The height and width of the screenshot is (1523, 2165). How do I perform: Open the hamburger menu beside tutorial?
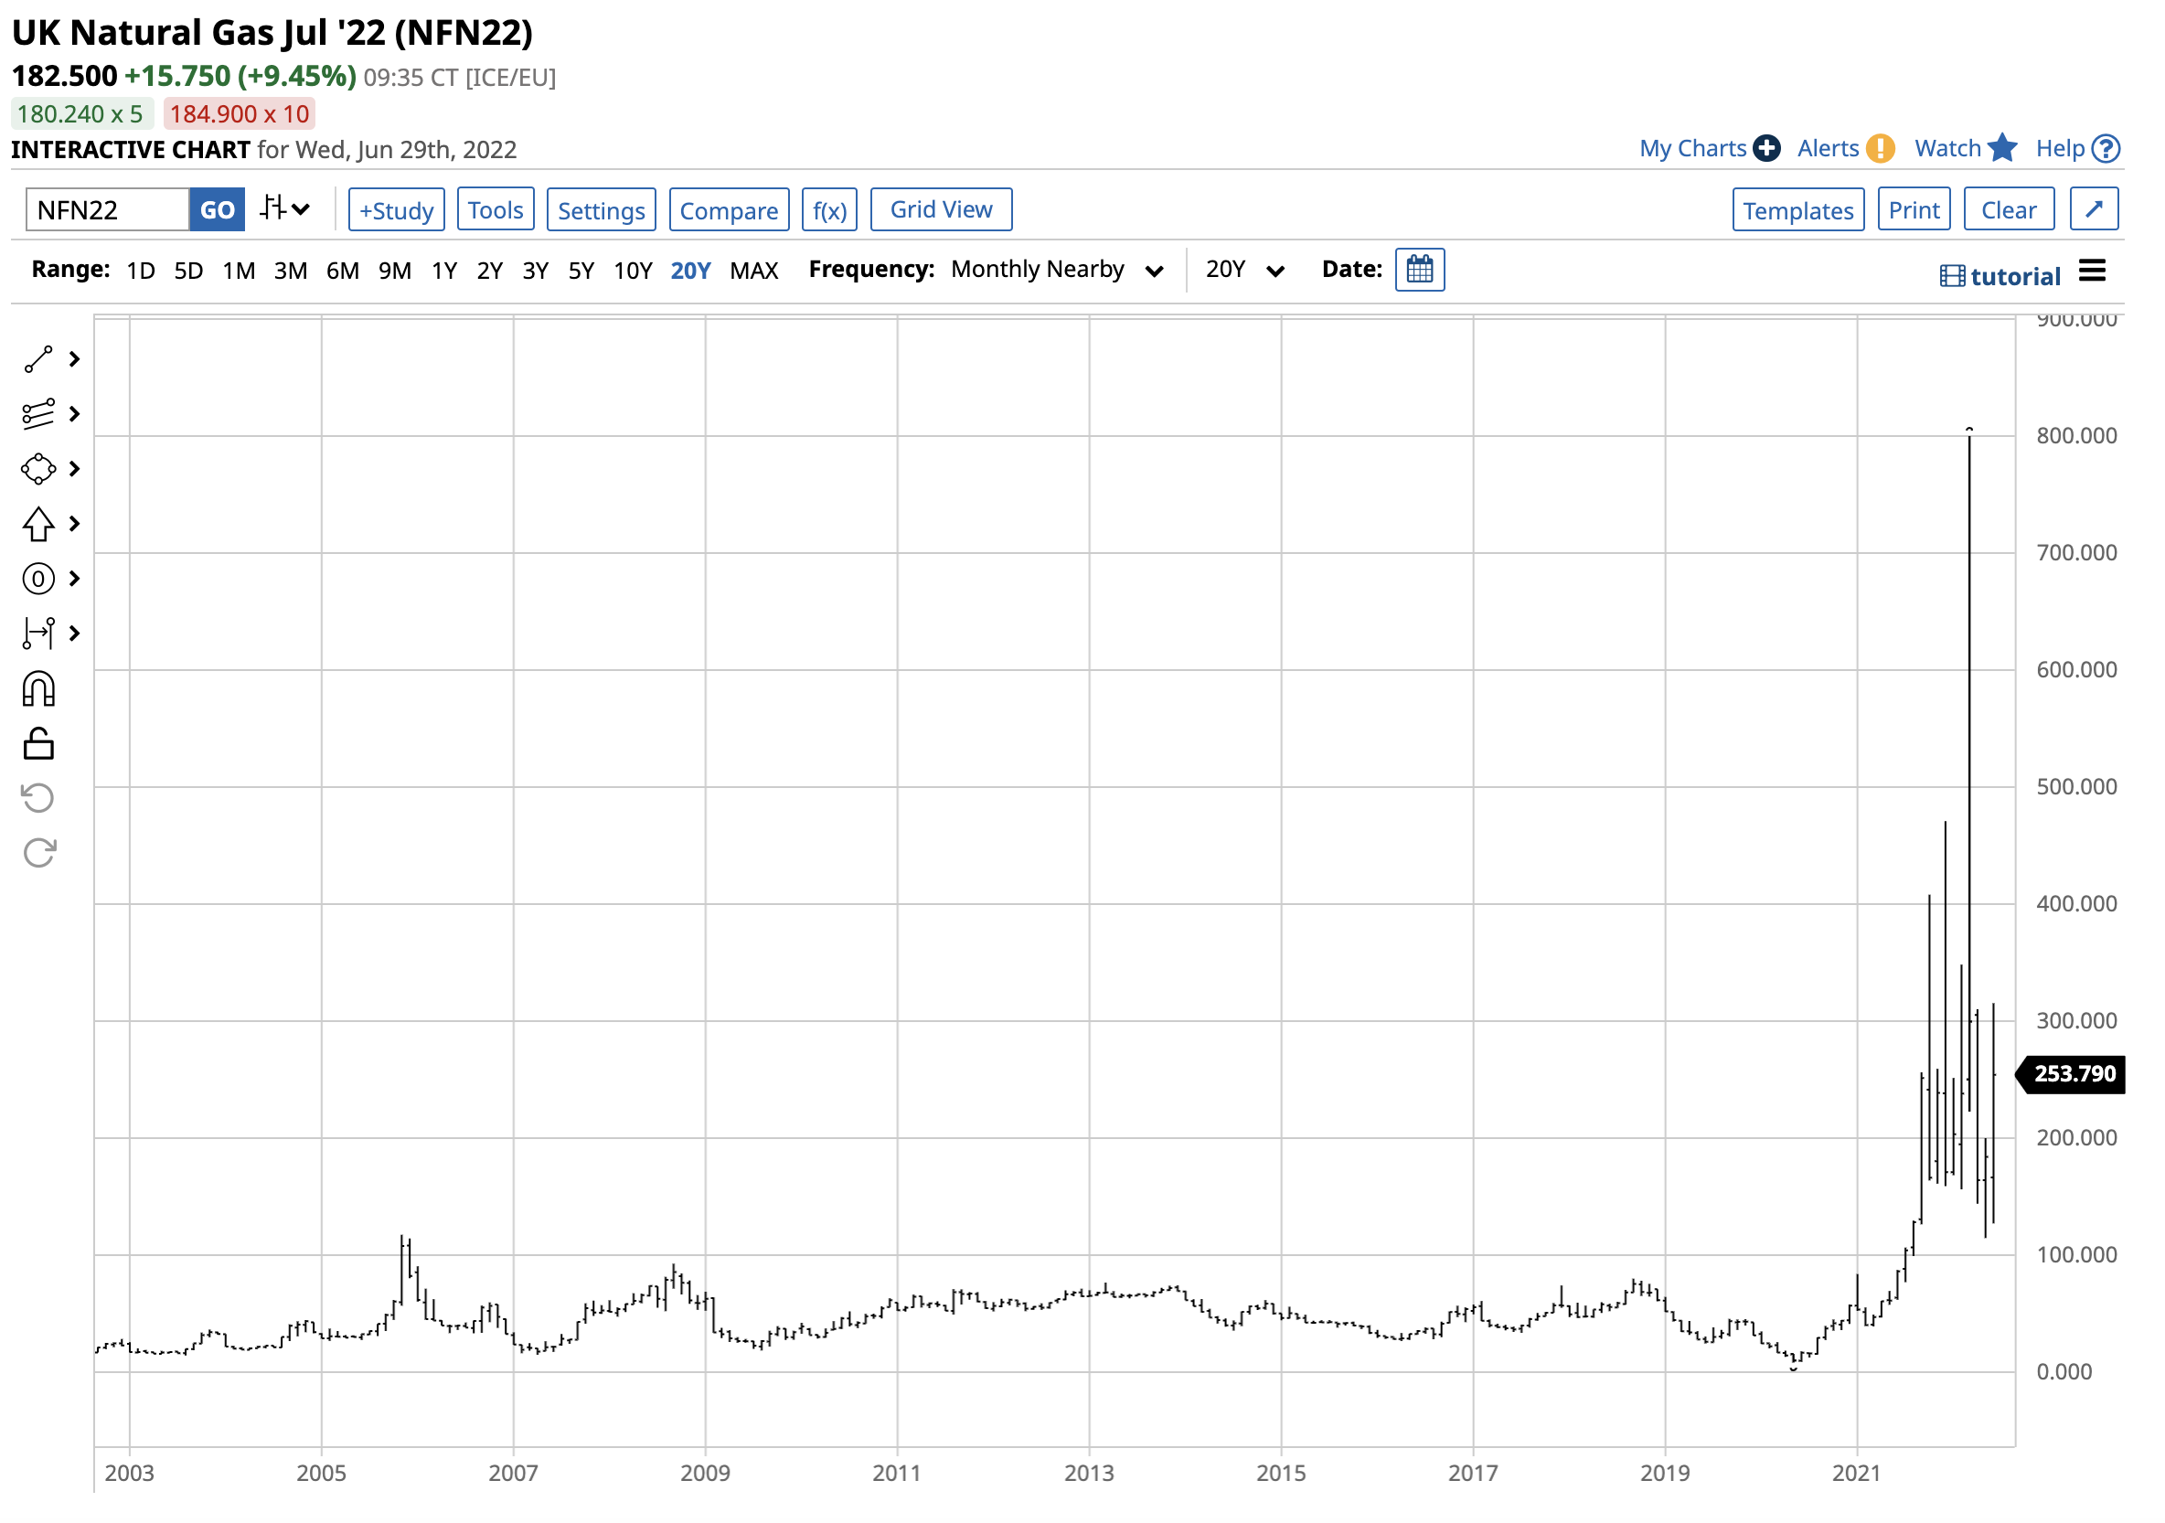2092,272
